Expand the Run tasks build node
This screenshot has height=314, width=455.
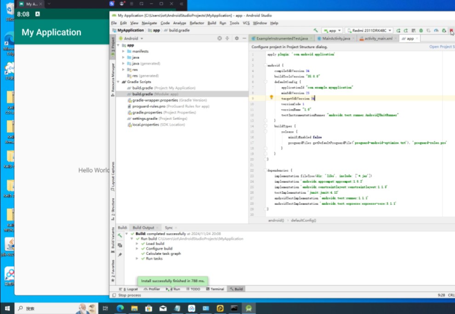137,258
